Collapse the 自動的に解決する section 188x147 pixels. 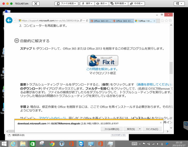(x=17, y=40)
